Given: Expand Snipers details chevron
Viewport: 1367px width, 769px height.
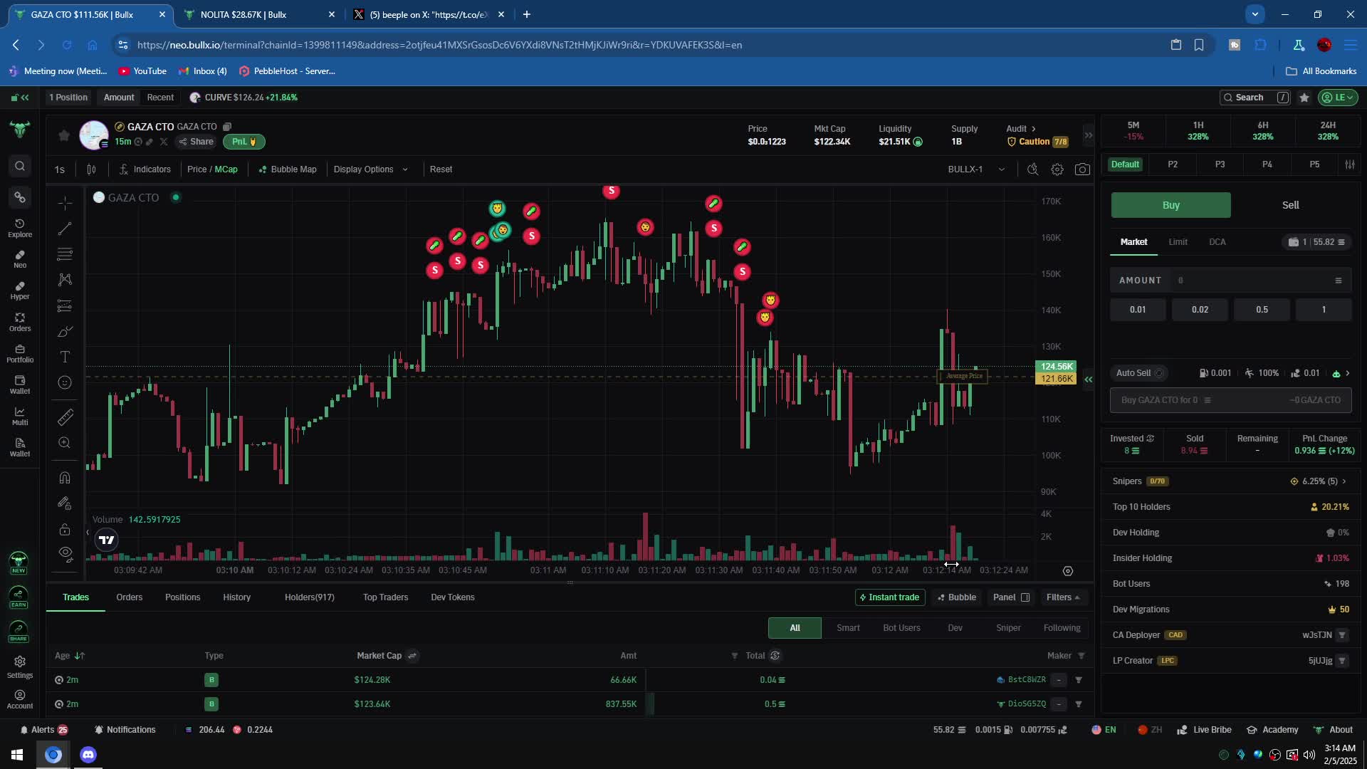Looking at the screenshot, I should tap(1344, 481).
